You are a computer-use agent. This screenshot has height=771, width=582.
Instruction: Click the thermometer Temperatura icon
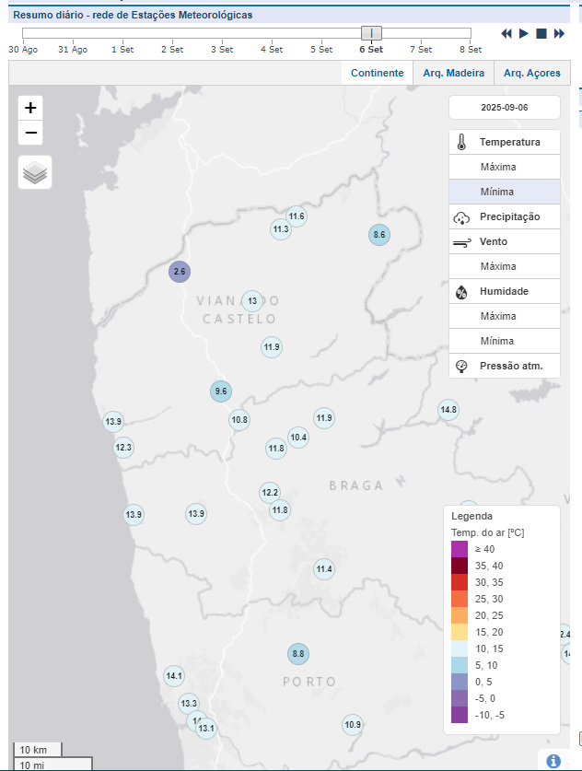point(461,142)
